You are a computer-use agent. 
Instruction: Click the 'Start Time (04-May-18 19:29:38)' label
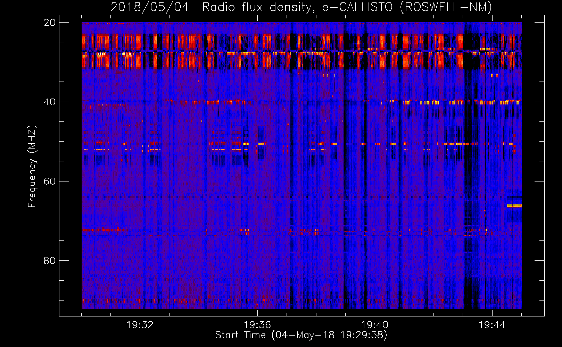(x=301, y=335)
